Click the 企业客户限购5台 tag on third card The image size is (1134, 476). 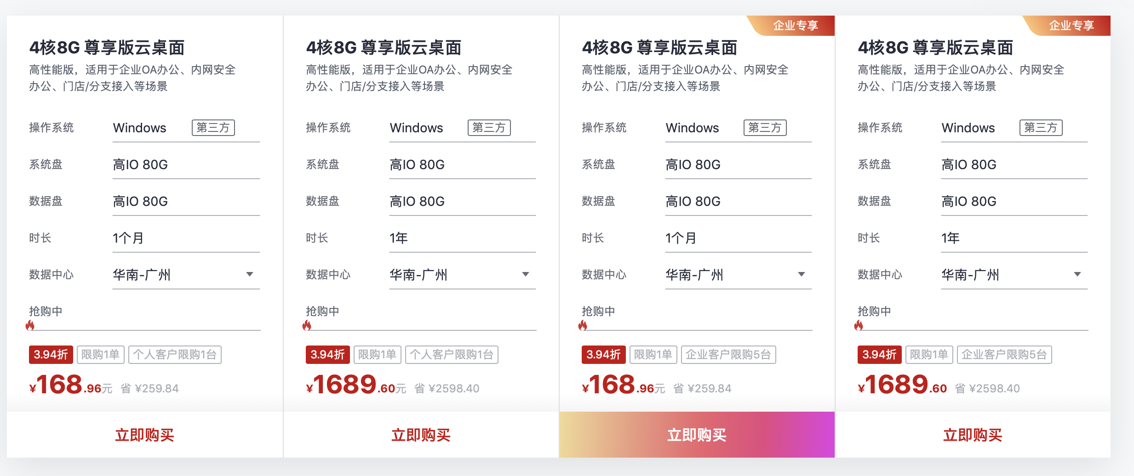[x=728, y=354]
